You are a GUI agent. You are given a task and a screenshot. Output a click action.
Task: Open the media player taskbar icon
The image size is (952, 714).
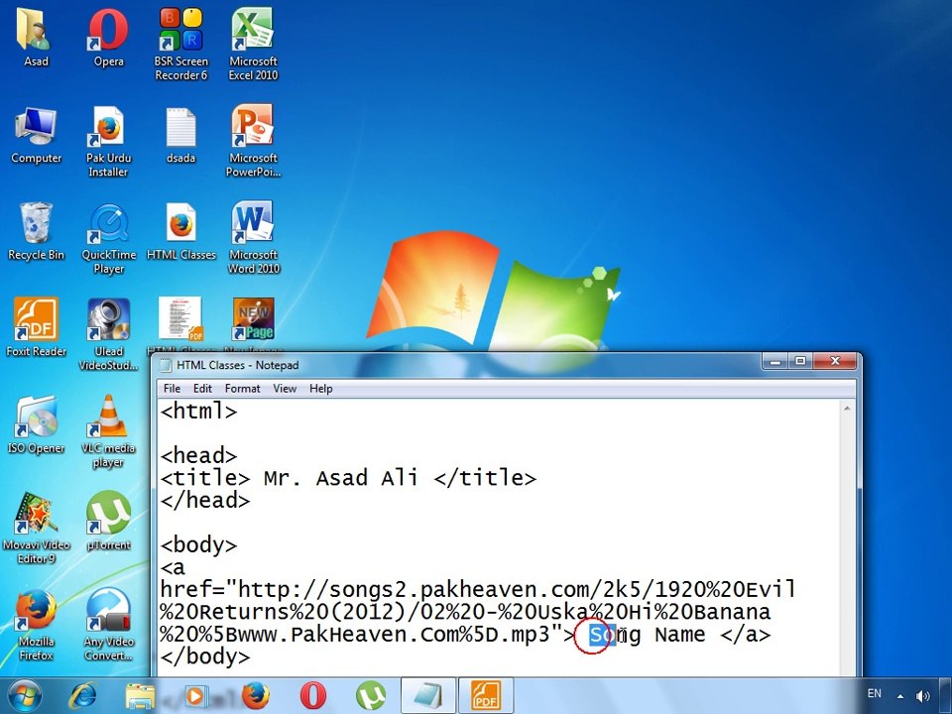[195, 696]
